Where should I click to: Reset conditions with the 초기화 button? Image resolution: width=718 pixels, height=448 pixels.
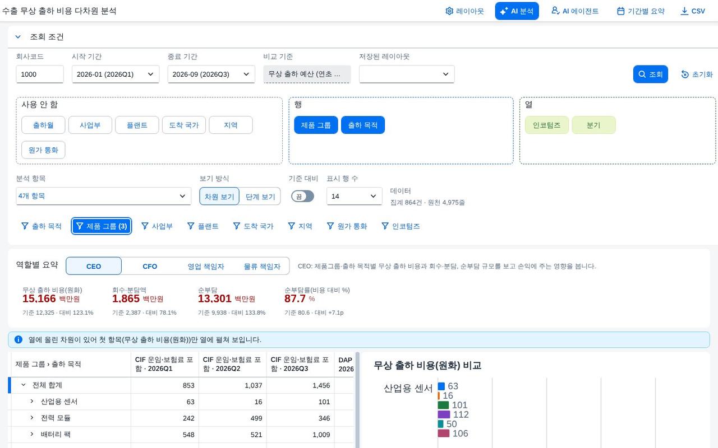(697, 74)
